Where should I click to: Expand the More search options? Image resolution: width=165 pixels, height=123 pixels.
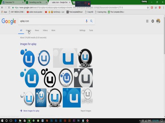[53, 30]
